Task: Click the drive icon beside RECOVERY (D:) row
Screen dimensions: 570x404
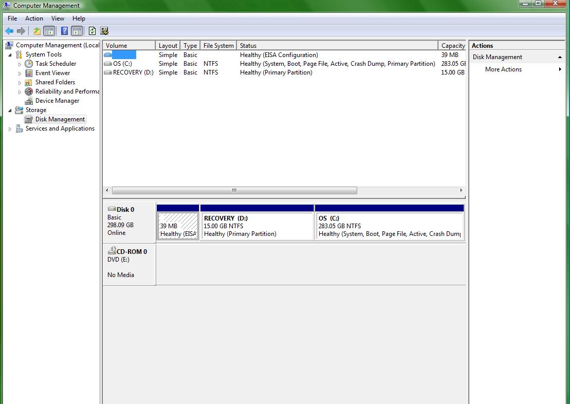Action: tap(108, 72)
